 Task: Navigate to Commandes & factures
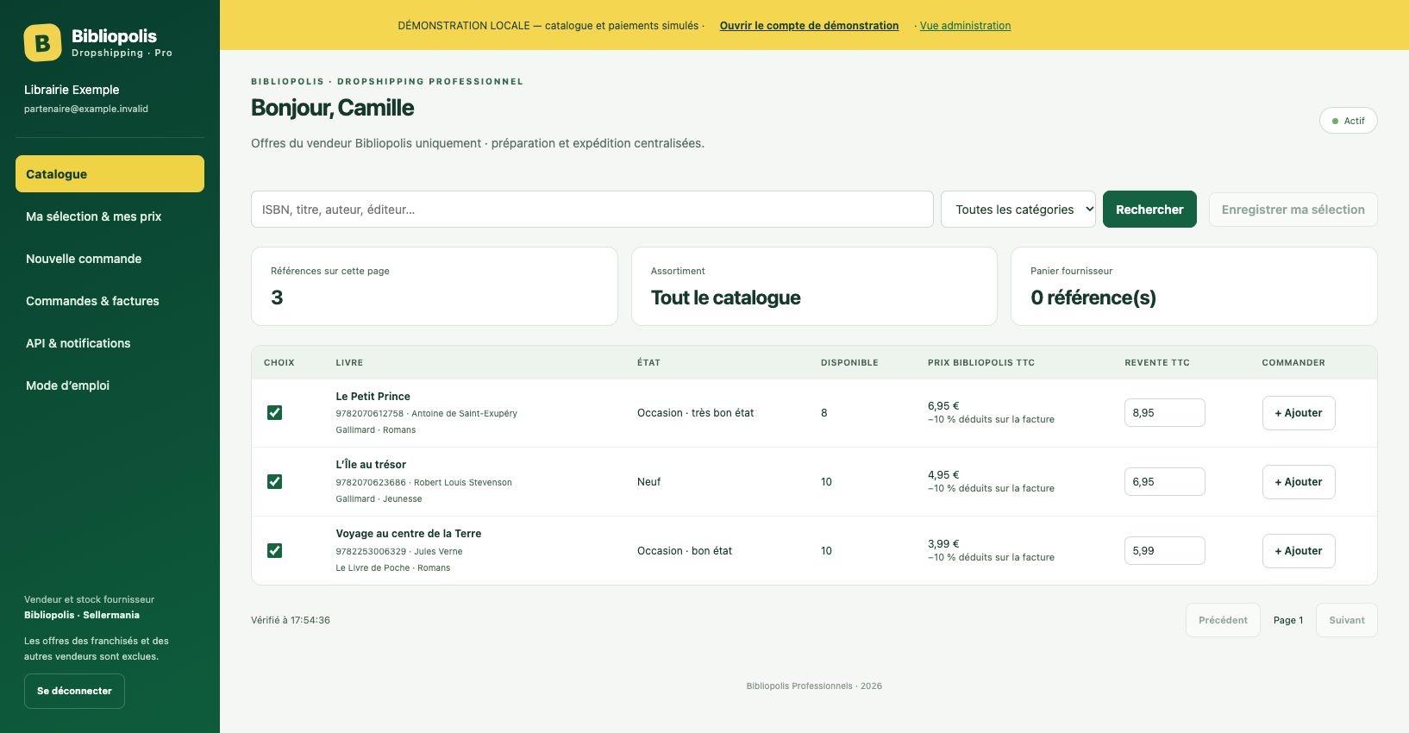(x=110, y=301)
